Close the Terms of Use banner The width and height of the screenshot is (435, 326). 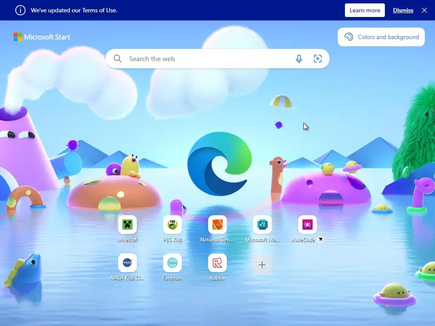click(x=424, y=10)
